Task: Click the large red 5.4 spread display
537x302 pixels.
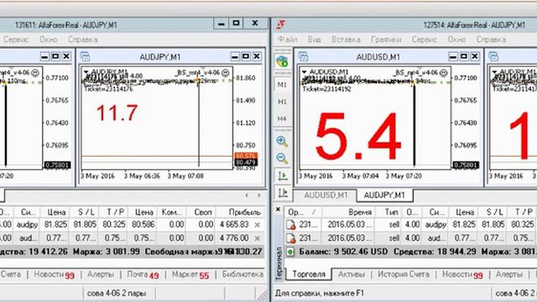Action: click(358, 136)
